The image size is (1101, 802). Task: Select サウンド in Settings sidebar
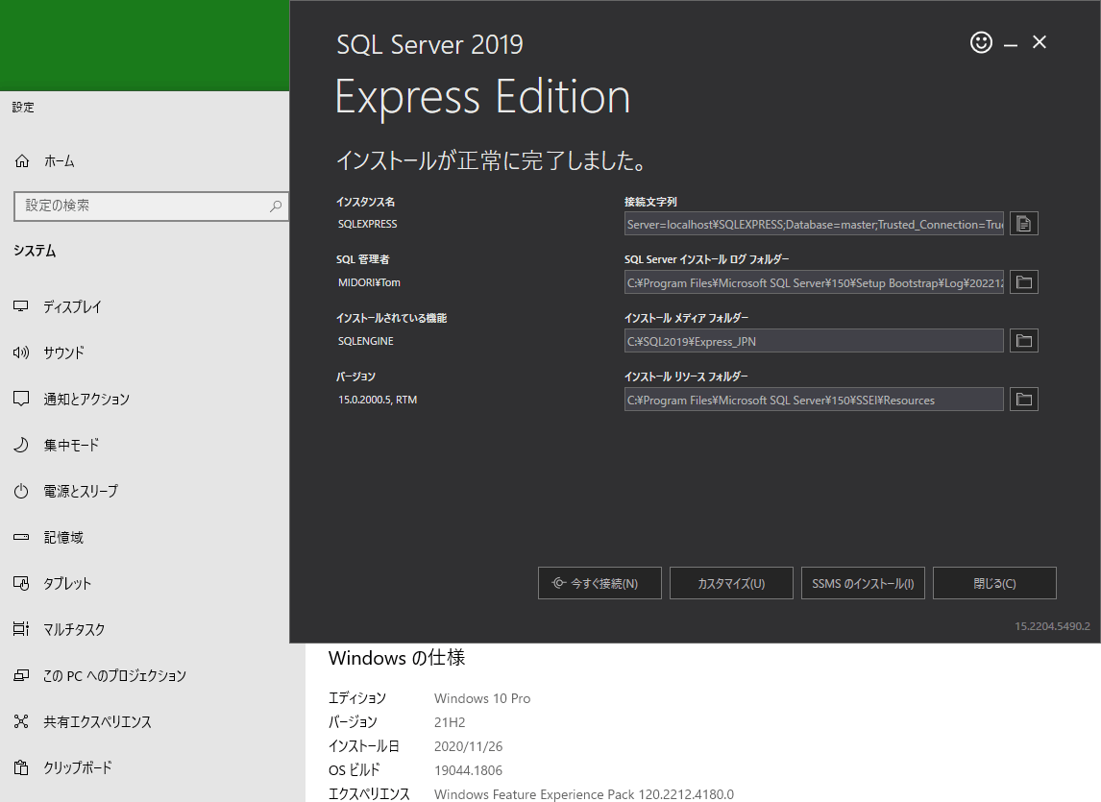tap(64, 352)
